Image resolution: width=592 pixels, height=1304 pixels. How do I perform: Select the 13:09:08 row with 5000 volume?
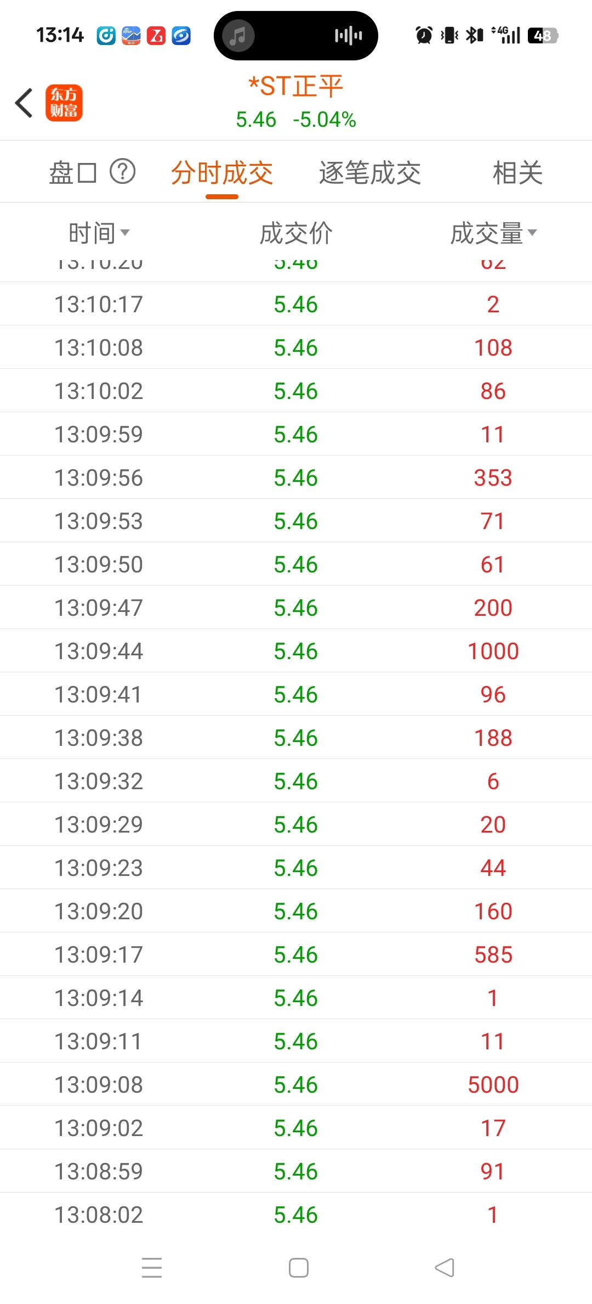(x=296, y=1084)
